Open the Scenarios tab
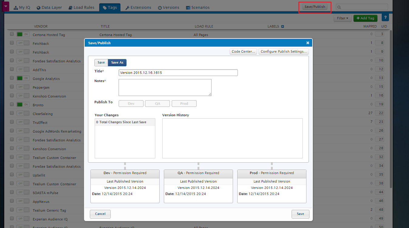This screenshot has width=409, height=228. click(198, 7)
